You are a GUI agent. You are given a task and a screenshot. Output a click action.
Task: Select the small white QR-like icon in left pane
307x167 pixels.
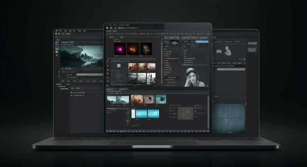119,65
